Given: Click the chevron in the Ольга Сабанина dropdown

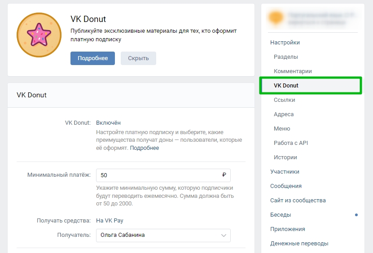Looking at the screenshot, I should 224,236.
